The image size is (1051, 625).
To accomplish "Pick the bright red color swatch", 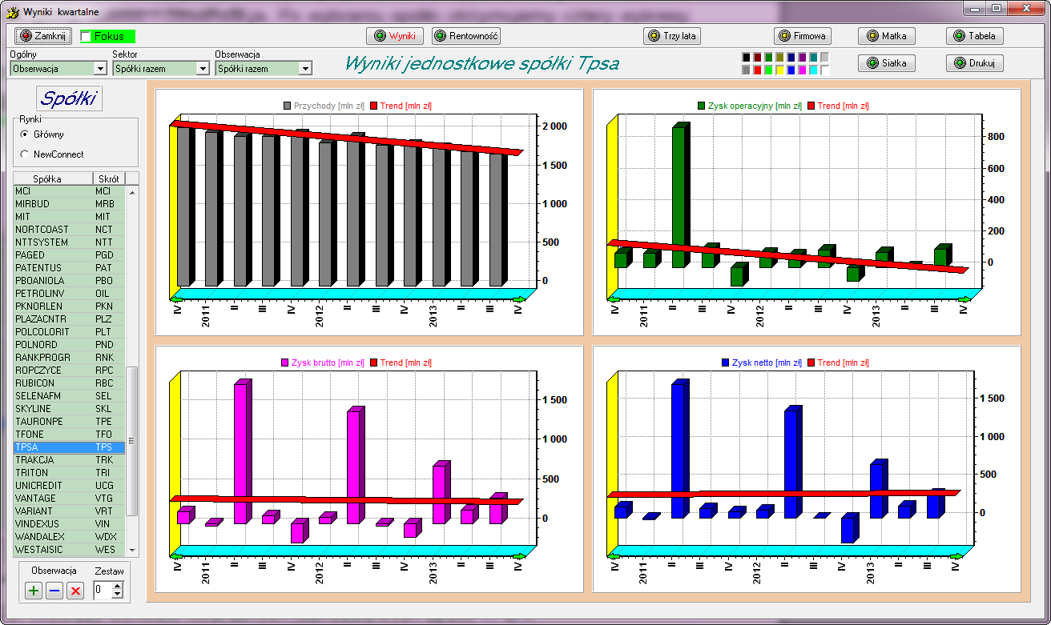I will coord(758,70).
